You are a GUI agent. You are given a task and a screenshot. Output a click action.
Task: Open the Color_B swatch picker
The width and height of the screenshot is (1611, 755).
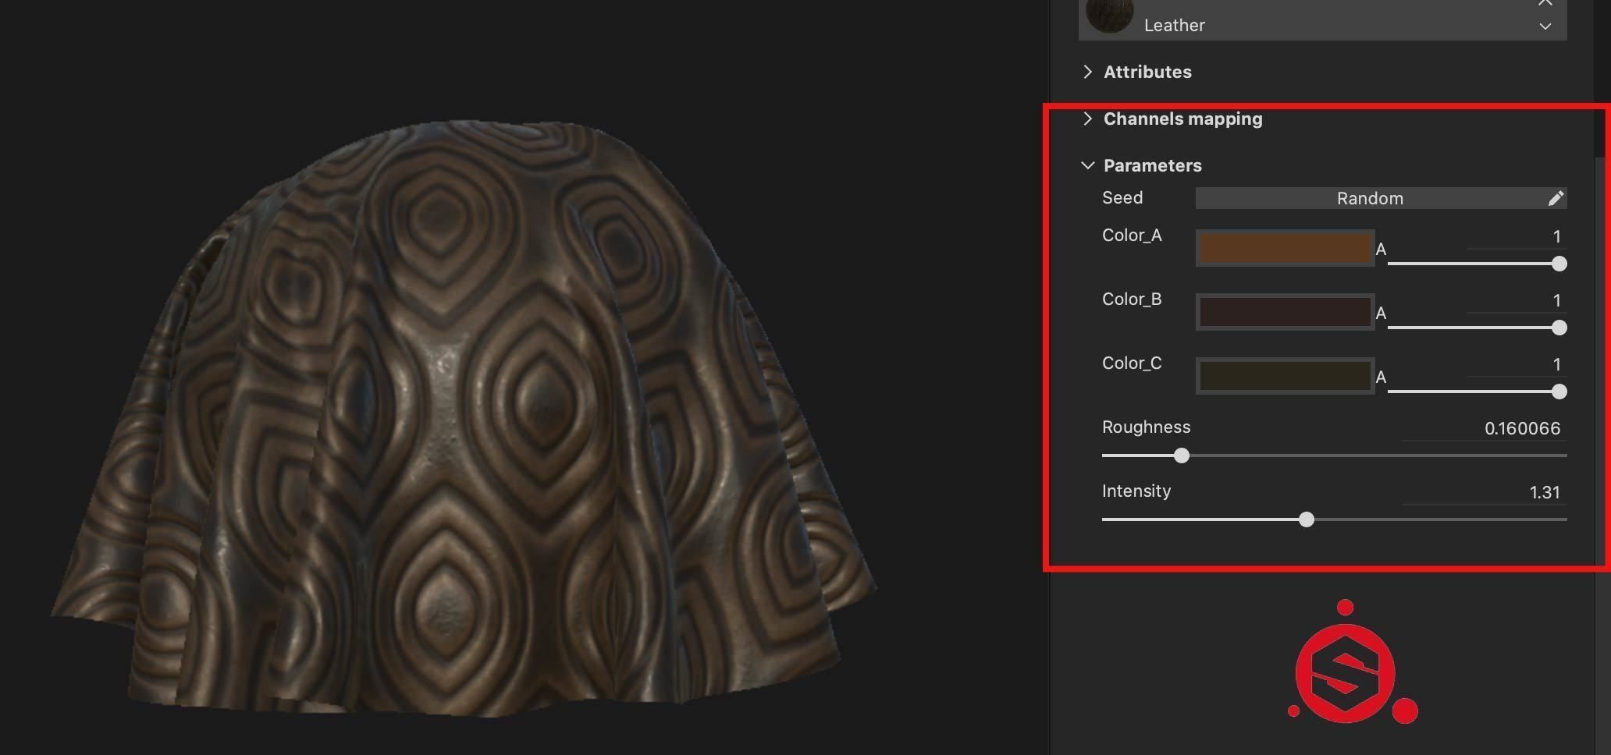coord(1285,312)
